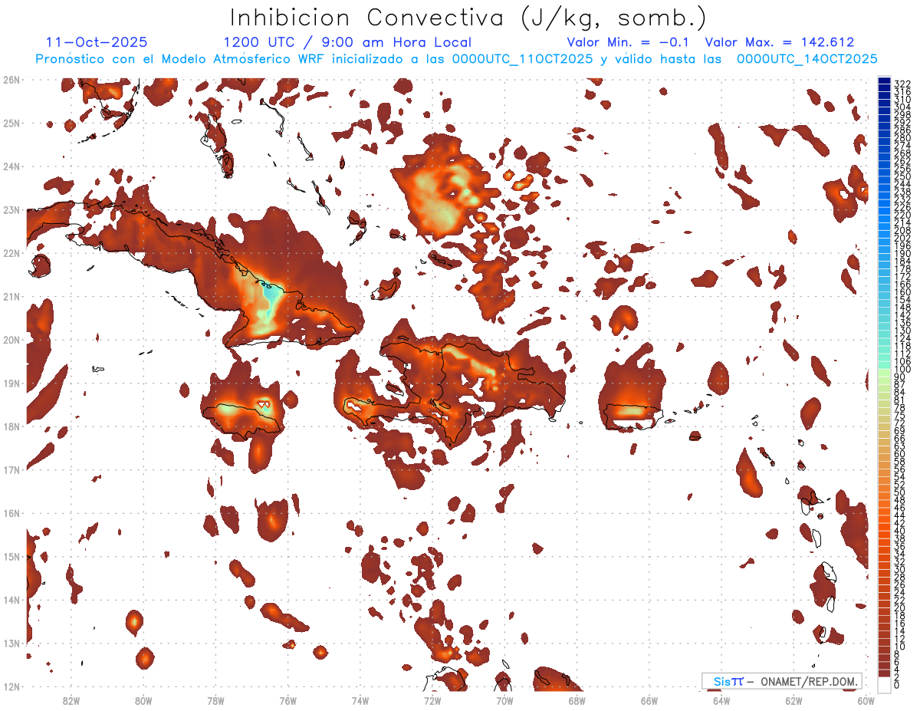
Task: Click the Jamaica island outline on the map
Action: tap(247, 418)
